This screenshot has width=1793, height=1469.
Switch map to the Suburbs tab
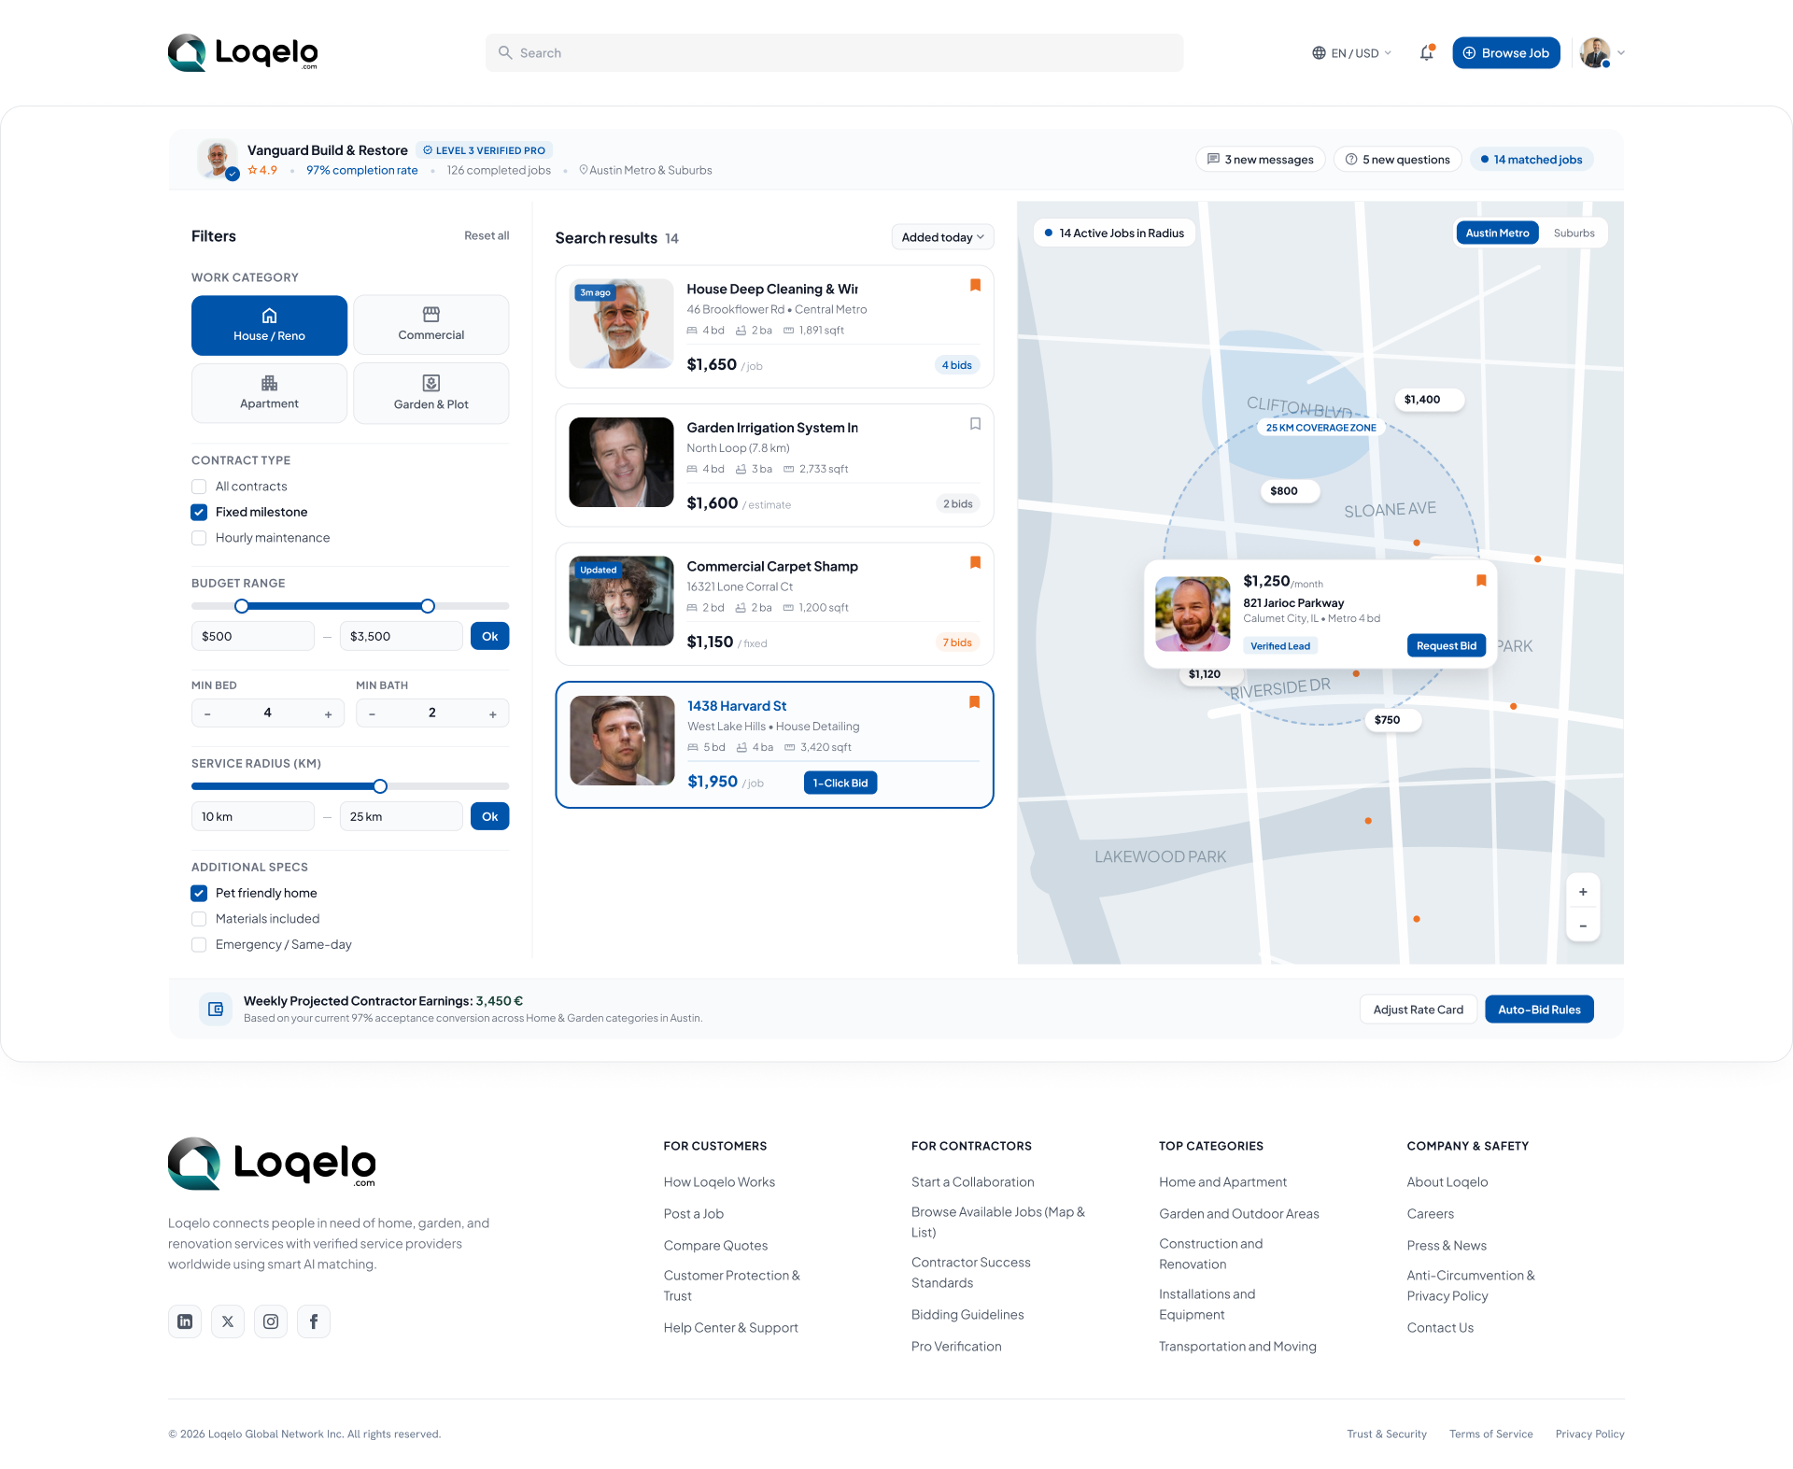1574,233
